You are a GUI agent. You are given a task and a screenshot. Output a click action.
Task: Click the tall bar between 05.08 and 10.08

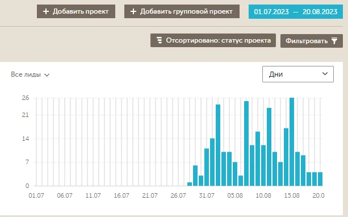pyautogui.click(x=246, y=144)
